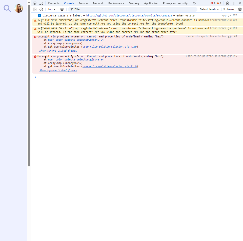The width and height of the screenshot is (243, 241).
Task: Open the Default levels dropdown
Action: (209, 9)
